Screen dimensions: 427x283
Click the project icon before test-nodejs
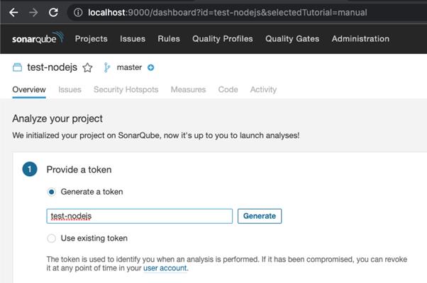click(x=18, y=67)
